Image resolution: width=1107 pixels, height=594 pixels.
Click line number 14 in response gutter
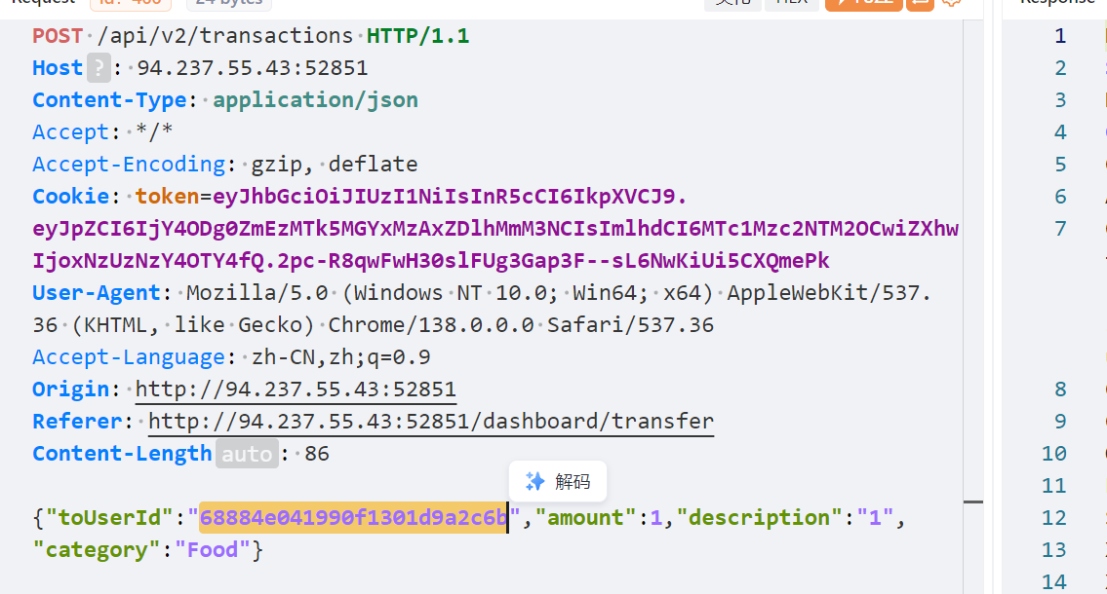coord(1054,582)
